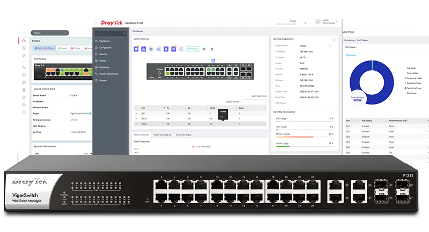
Task: Focus the sidebar search field
Action: click(x=110, y=33)
